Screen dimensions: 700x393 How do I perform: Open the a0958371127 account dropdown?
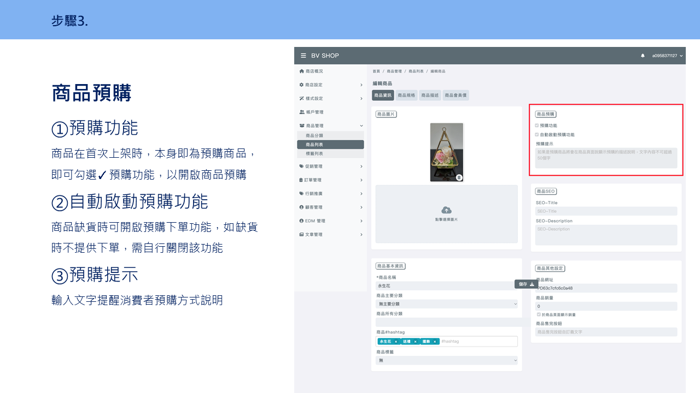coord(667,56)
